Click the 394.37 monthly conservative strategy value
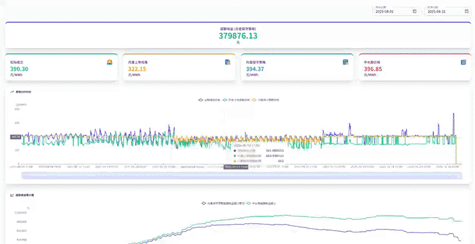Viewport: 475px width, 244px height. tap(255, 69)
